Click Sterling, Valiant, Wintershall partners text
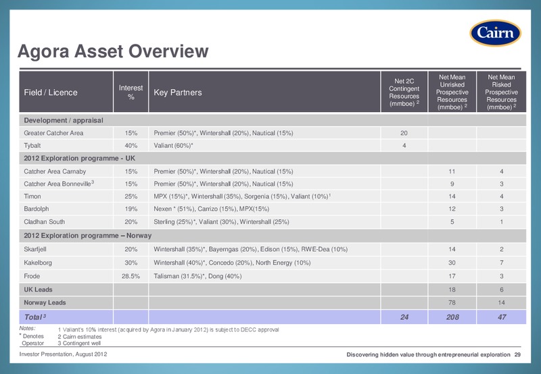Image resolution: width=541 pixels, height=374 pixels. click(221, 222)
